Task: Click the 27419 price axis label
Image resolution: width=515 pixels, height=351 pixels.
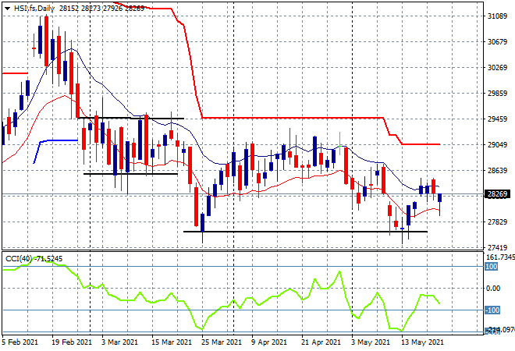Action: (497, 247)
